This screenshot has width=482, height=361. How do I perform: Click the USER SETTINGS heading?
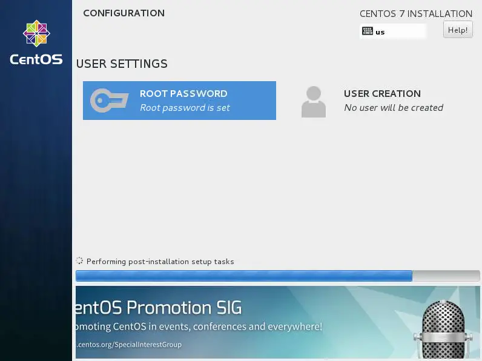(x=122, y=64)
